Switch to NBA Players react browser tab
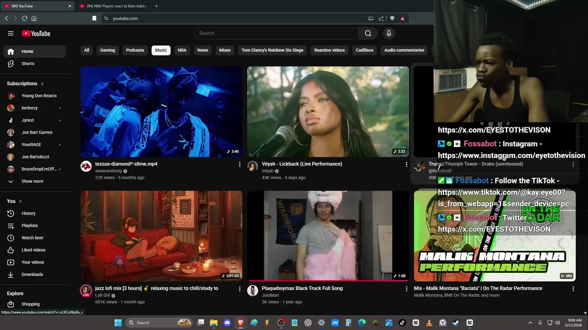This screenshot has width=588, height=330. (113, 6)
